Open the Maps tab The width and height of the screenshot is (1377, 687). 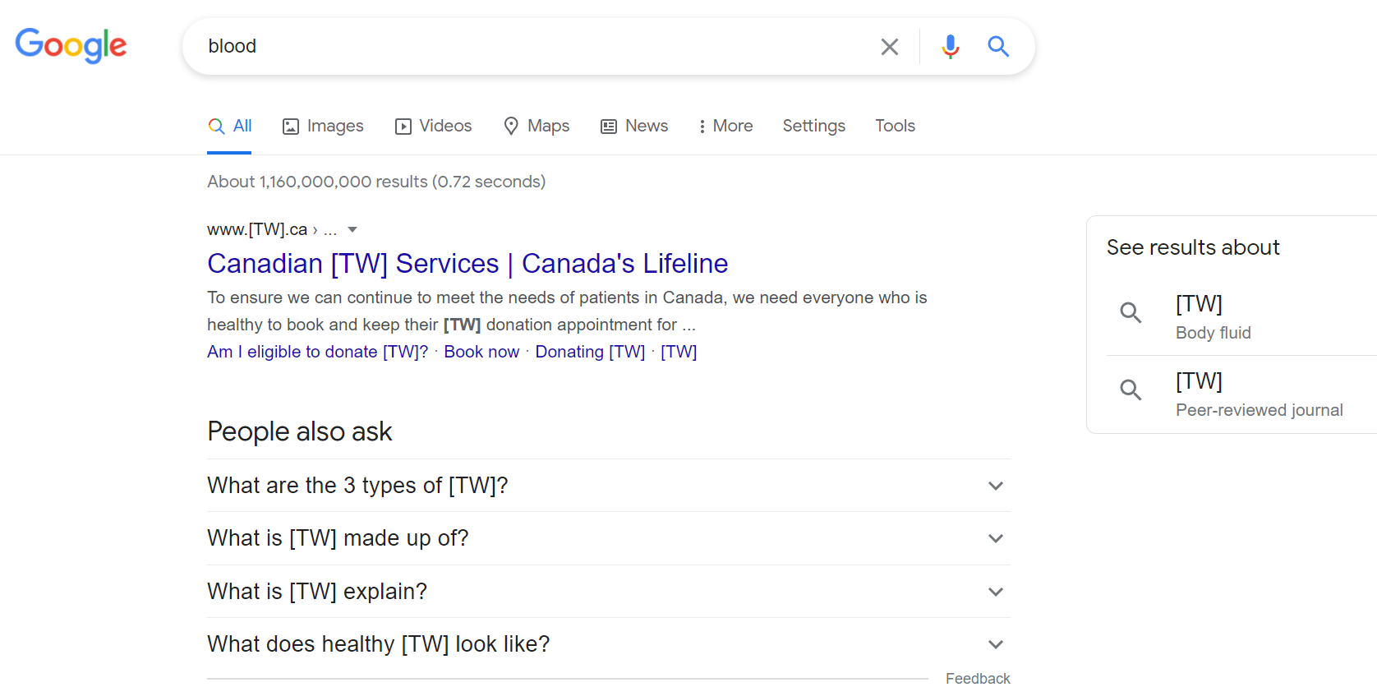coord(537,126)
